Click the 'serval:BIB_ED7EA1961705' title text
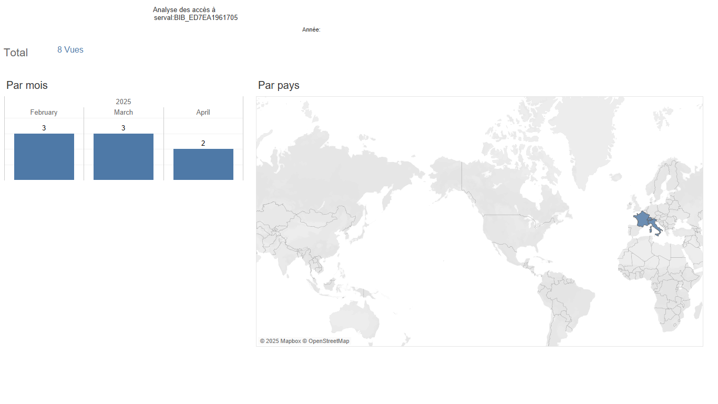The width and height of the screenshot is (718, 404). pyautogui.click(x=196, y=18)
